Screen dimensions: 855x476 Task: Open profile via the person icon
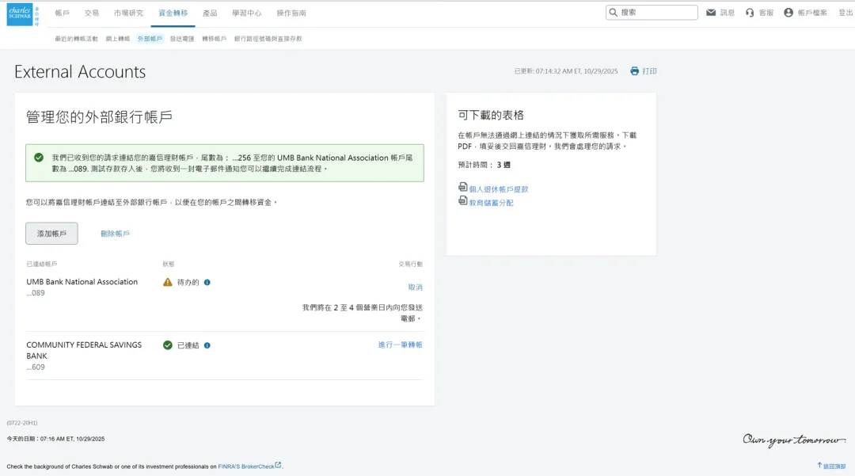788,13
